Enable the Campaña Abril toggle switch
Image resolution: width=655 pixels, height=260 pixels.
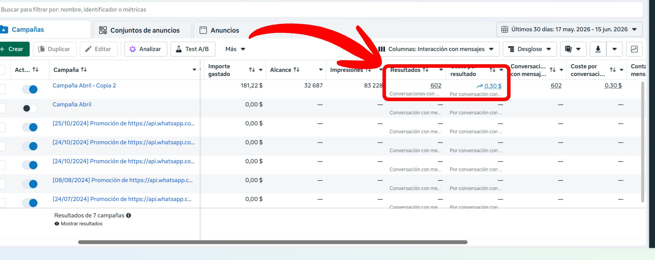(30, 108)
